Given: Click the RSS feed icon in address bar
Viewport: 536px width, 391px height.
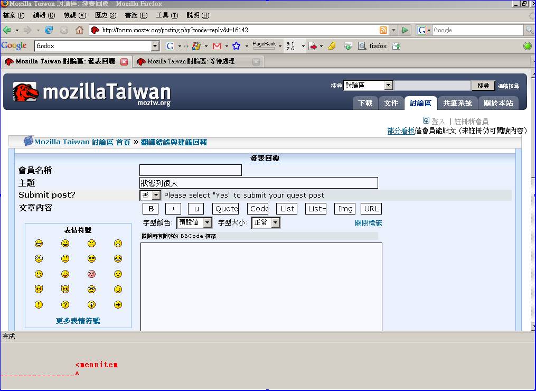Looking at the screenshot, I should (383, 30).
